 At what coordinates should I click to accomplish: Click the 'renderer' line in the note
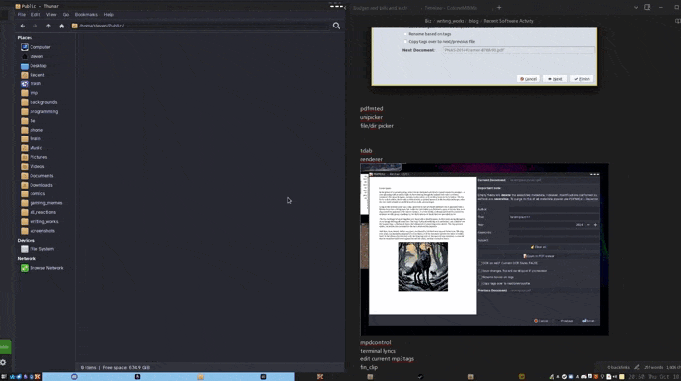tap(371, 159)
